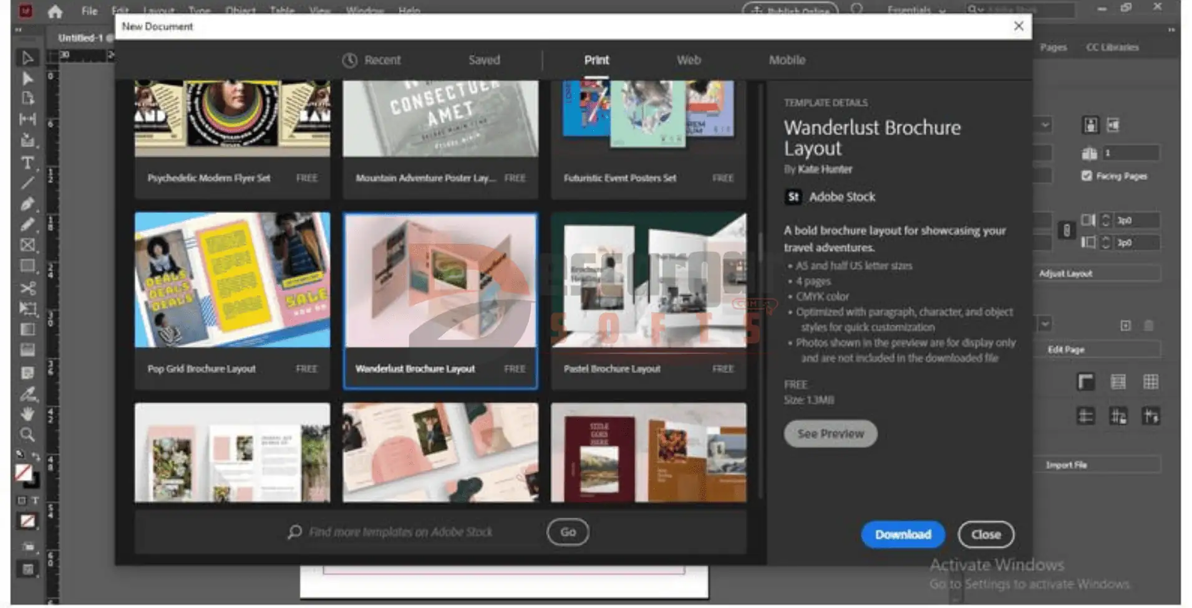Image resolution: width=1192 pixels, height=608 pixels.
Task: Open the CC Libraries panel tab
Action: (1112, 47)
